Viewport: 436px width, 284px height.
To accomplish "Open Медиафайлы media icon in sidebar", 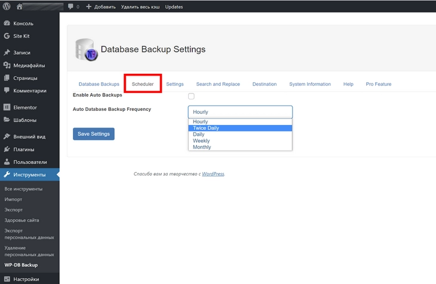I will [x=7, y=65].
